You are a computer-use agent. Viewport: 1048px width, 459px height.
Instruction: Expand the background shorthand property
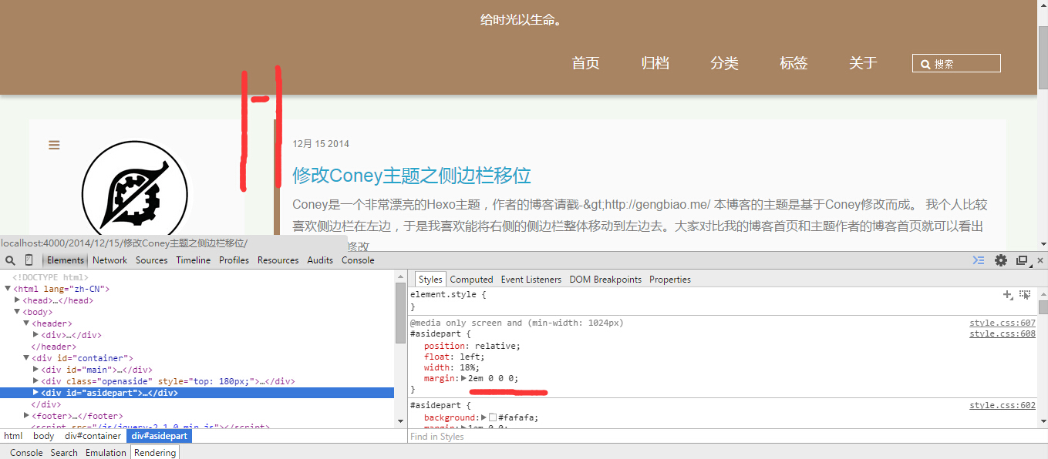(x=484, y=417)
